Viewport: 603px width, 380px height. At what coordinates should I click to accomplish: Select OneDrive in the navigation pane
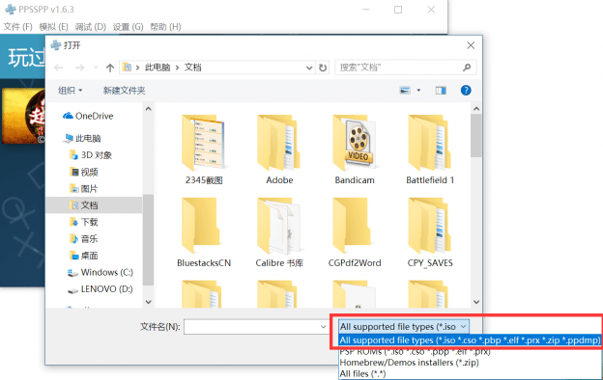89,116
